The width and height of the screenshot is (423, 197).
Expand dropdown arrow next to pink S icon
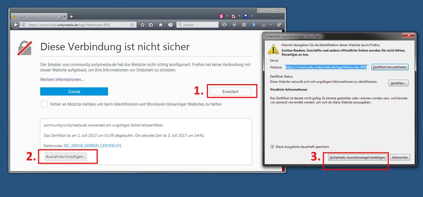pyautogui.click(x=227, y=16)
